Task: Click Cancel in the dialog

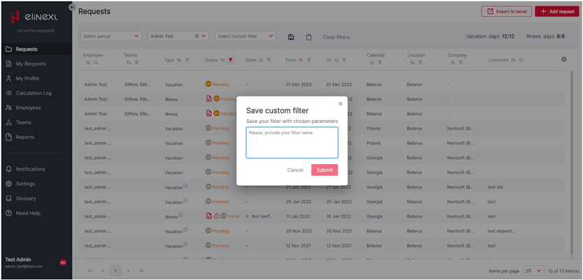Action: pos(295,170)
